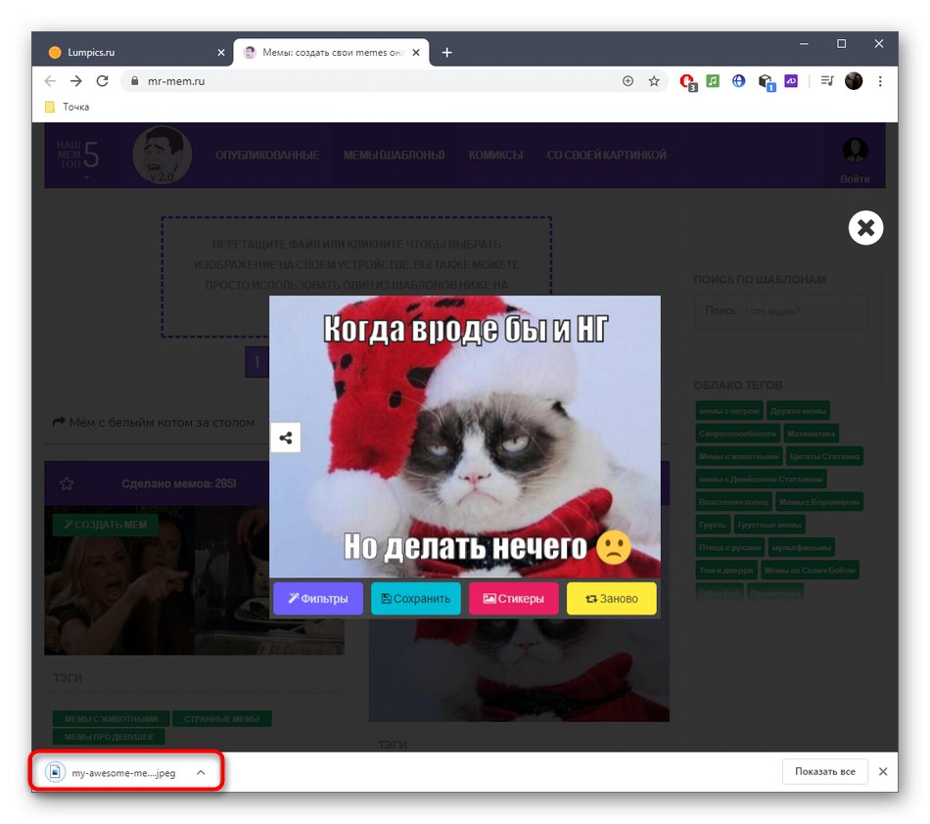Go back in browser
930x824 pixels.
(x=50, y=81)
